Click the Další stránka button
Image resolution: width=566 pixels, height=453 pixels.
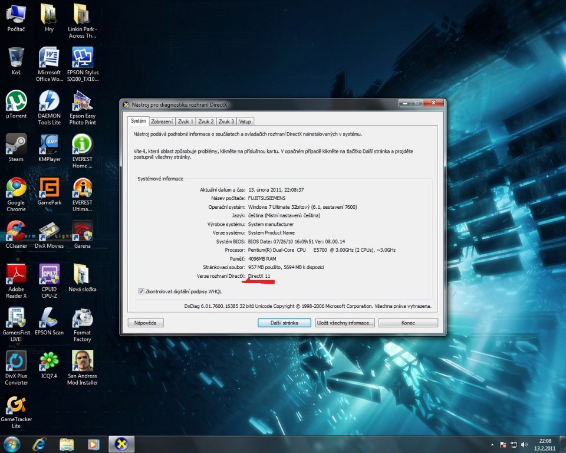pyautogui.click(x=282, y=323)
